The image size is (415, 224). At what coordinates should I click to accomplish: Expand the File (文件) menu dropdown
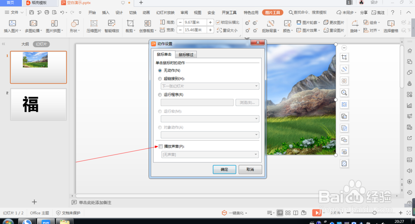pos(14,12)
